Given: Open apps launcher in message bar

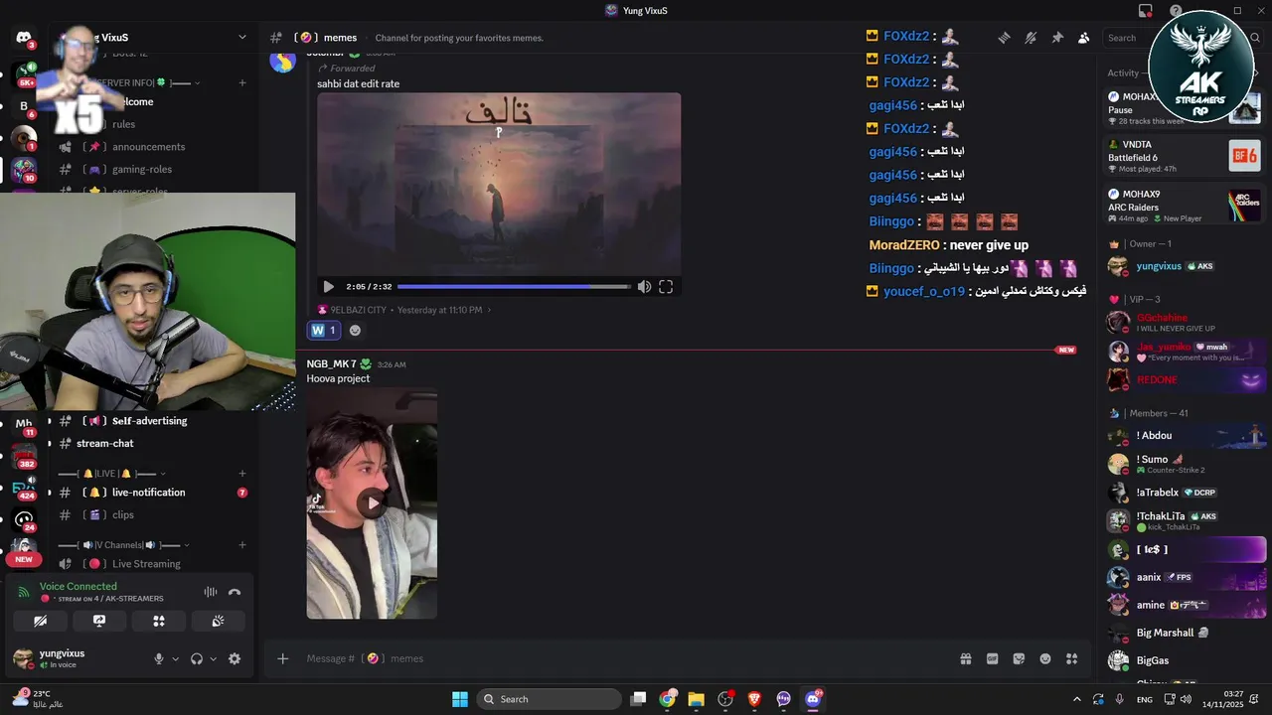Looking at the screenshot, I should pos(1072,658).
